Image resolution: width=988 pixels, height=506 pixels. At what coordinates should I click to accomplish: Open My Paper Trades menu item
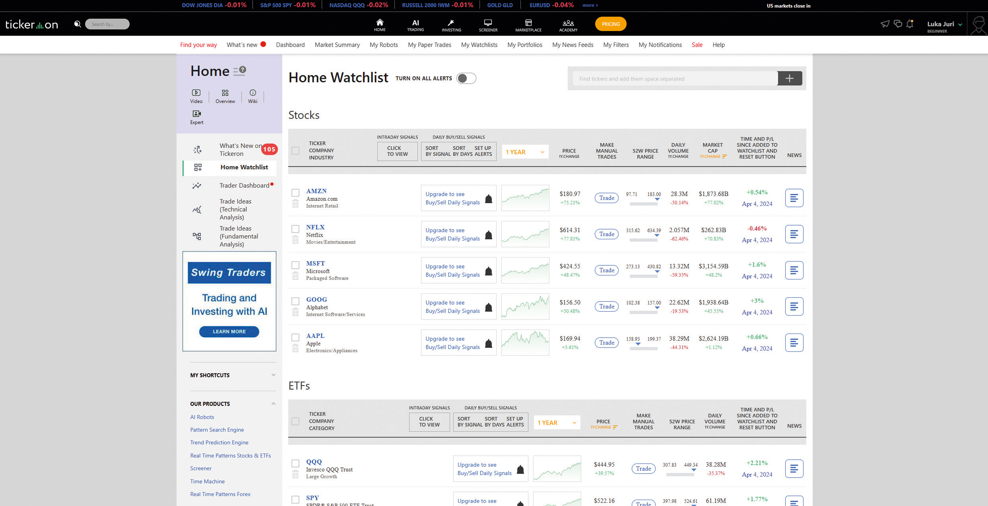[429, 45]
